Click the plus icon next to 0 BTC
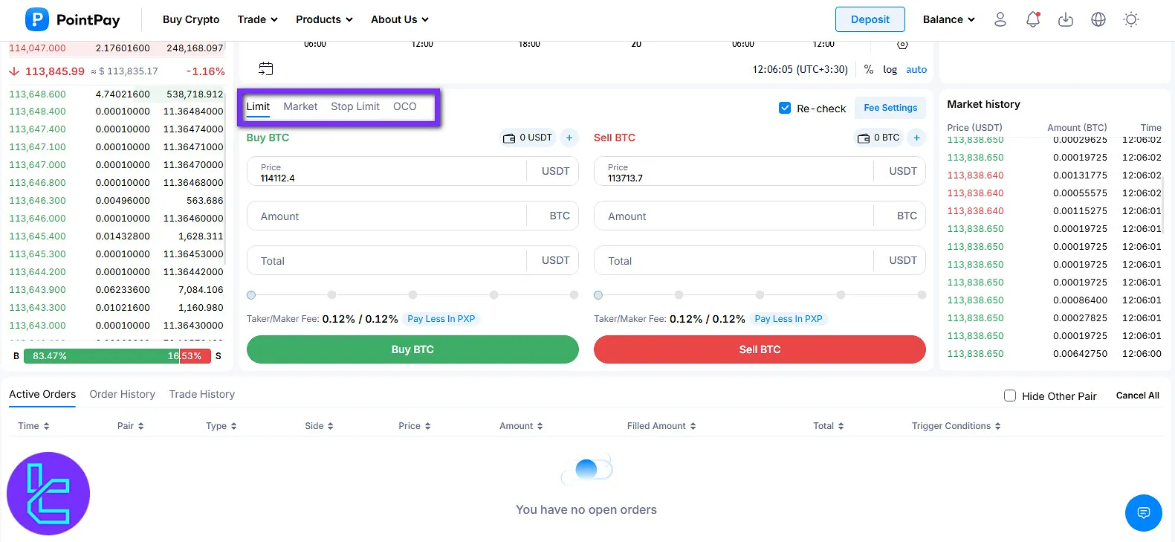This screenshot has height=542, width=1175. pyautogui.click(x=917, y=138)
